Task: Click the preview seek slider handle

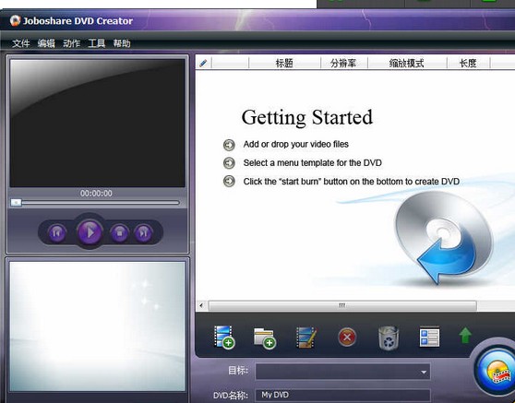Action: pyautogui.click(x=16, y=203)
